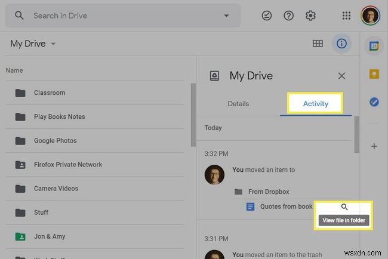Toggle the view details info button
388x259 pixels.
[x=341, y=44]
